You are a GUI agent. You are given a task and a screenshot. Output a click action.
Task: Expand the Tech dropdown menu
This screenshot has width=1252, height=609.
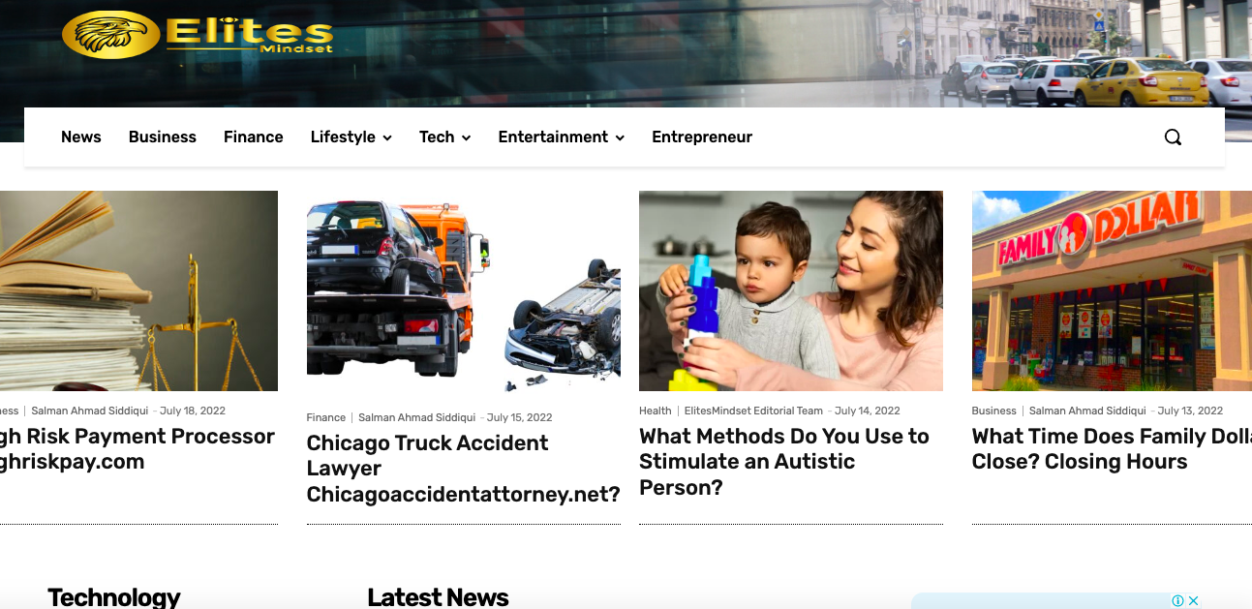pyautogui.click(x=444, y=137)
